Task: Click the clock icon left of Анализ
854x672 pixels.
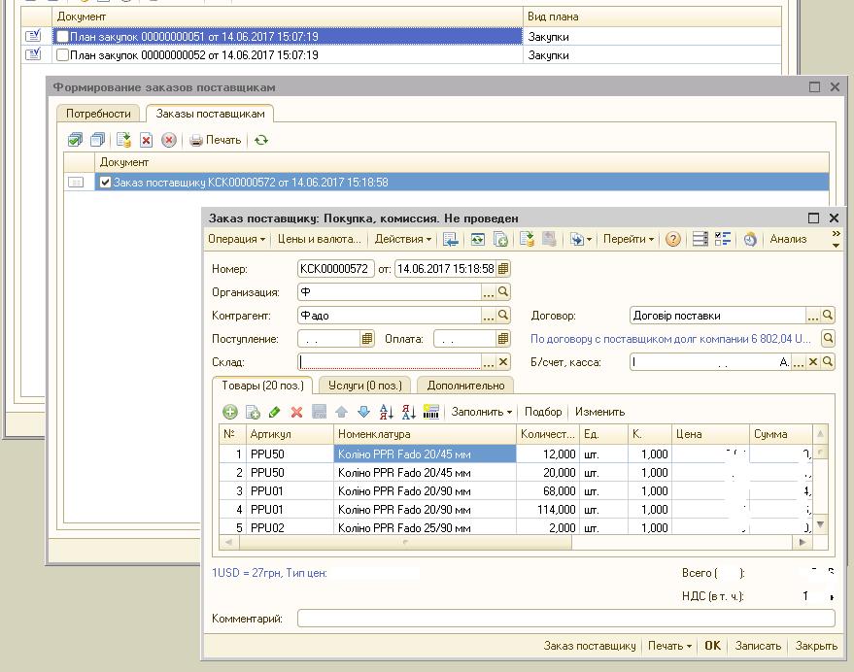Action: pyautogui.click(x=750, y=239)
